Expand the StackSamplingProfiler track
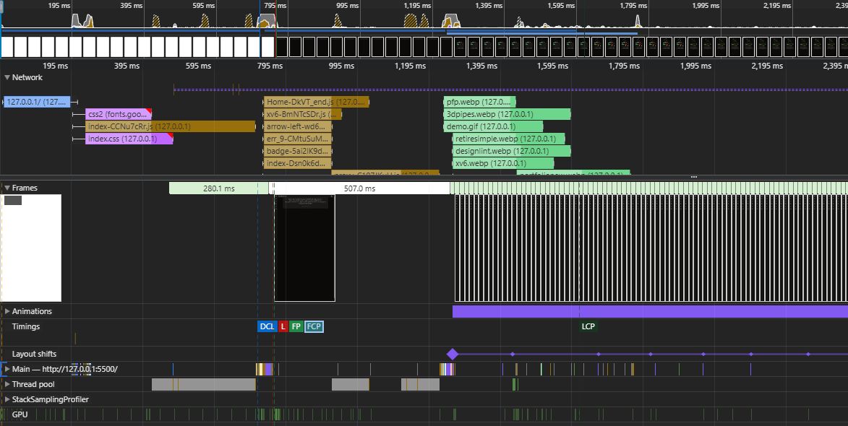Image resolution: width=848 pixels, height=426 pixels. (7, 399)
